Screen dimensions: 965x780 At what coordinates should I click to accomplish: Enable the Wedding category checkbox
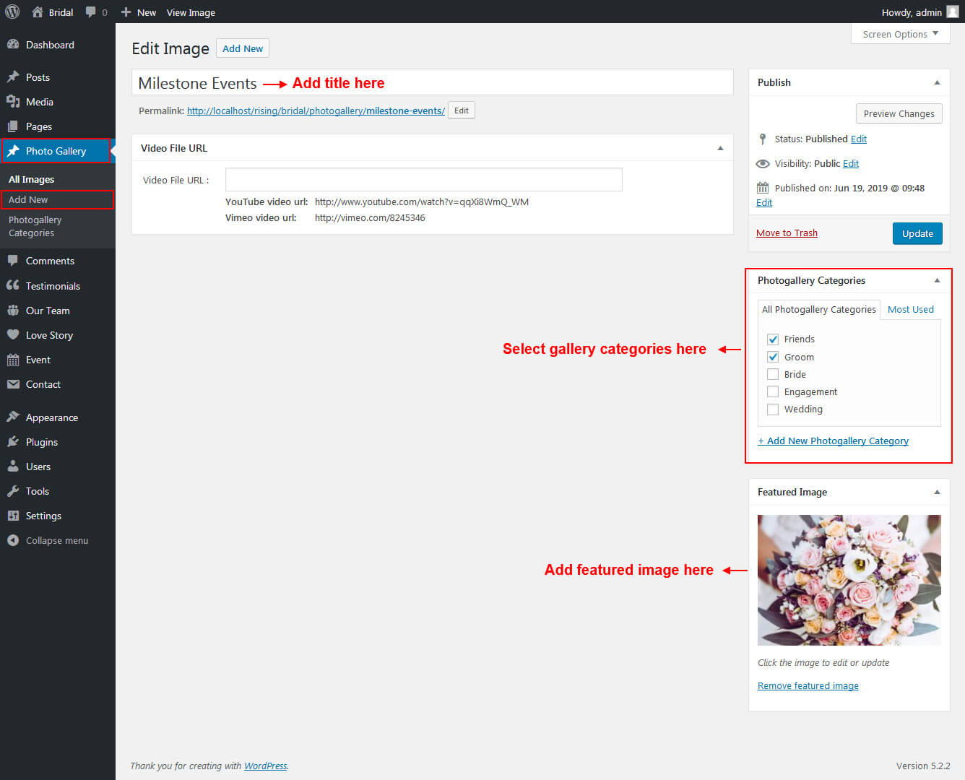pos(773,409)
